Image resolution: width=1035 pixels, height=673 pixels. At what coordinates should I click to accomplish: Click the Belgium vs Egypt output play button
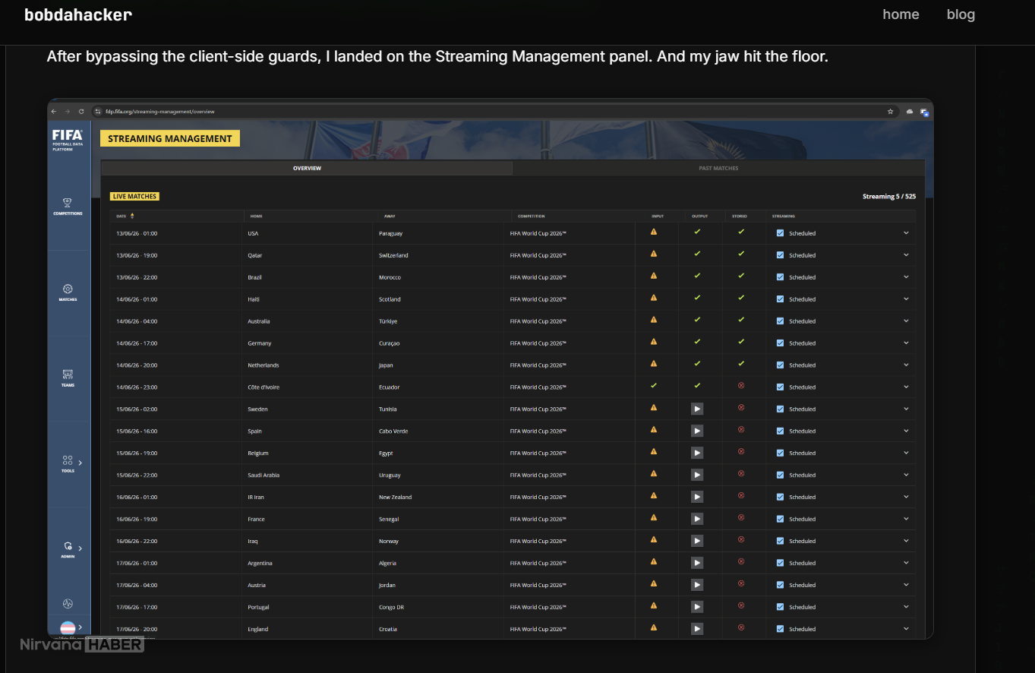(697, 453)
